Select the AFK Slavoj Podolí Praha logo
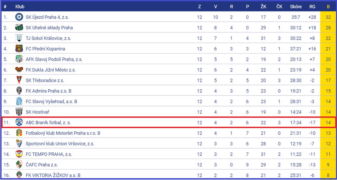Screen dimensions: 337x180 click(x=19, y=59)
